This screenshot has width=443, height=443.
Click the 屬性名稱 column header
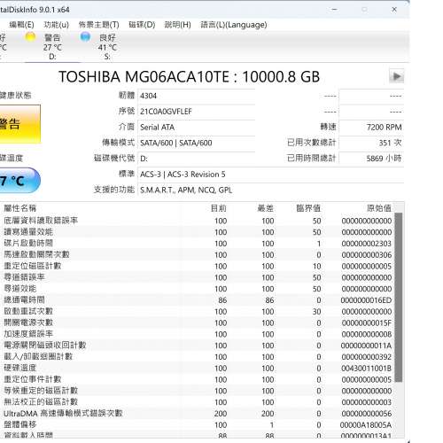(x=19, y=208)
